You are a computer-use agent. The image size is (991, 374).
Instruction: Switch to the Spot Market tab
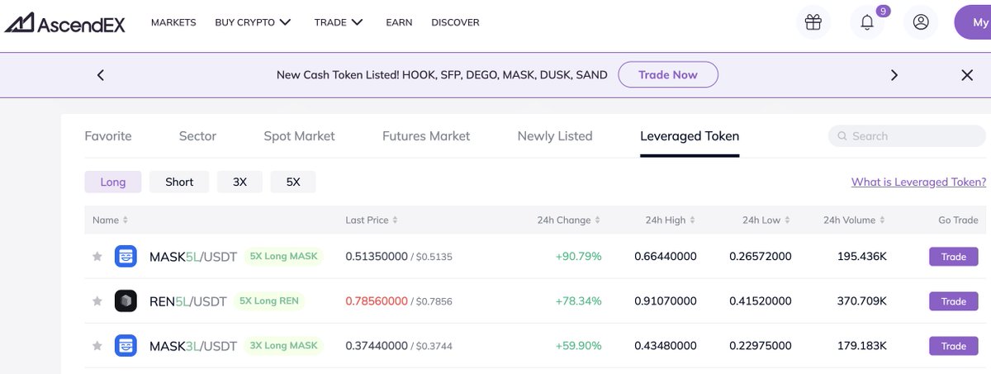(299, 136)
